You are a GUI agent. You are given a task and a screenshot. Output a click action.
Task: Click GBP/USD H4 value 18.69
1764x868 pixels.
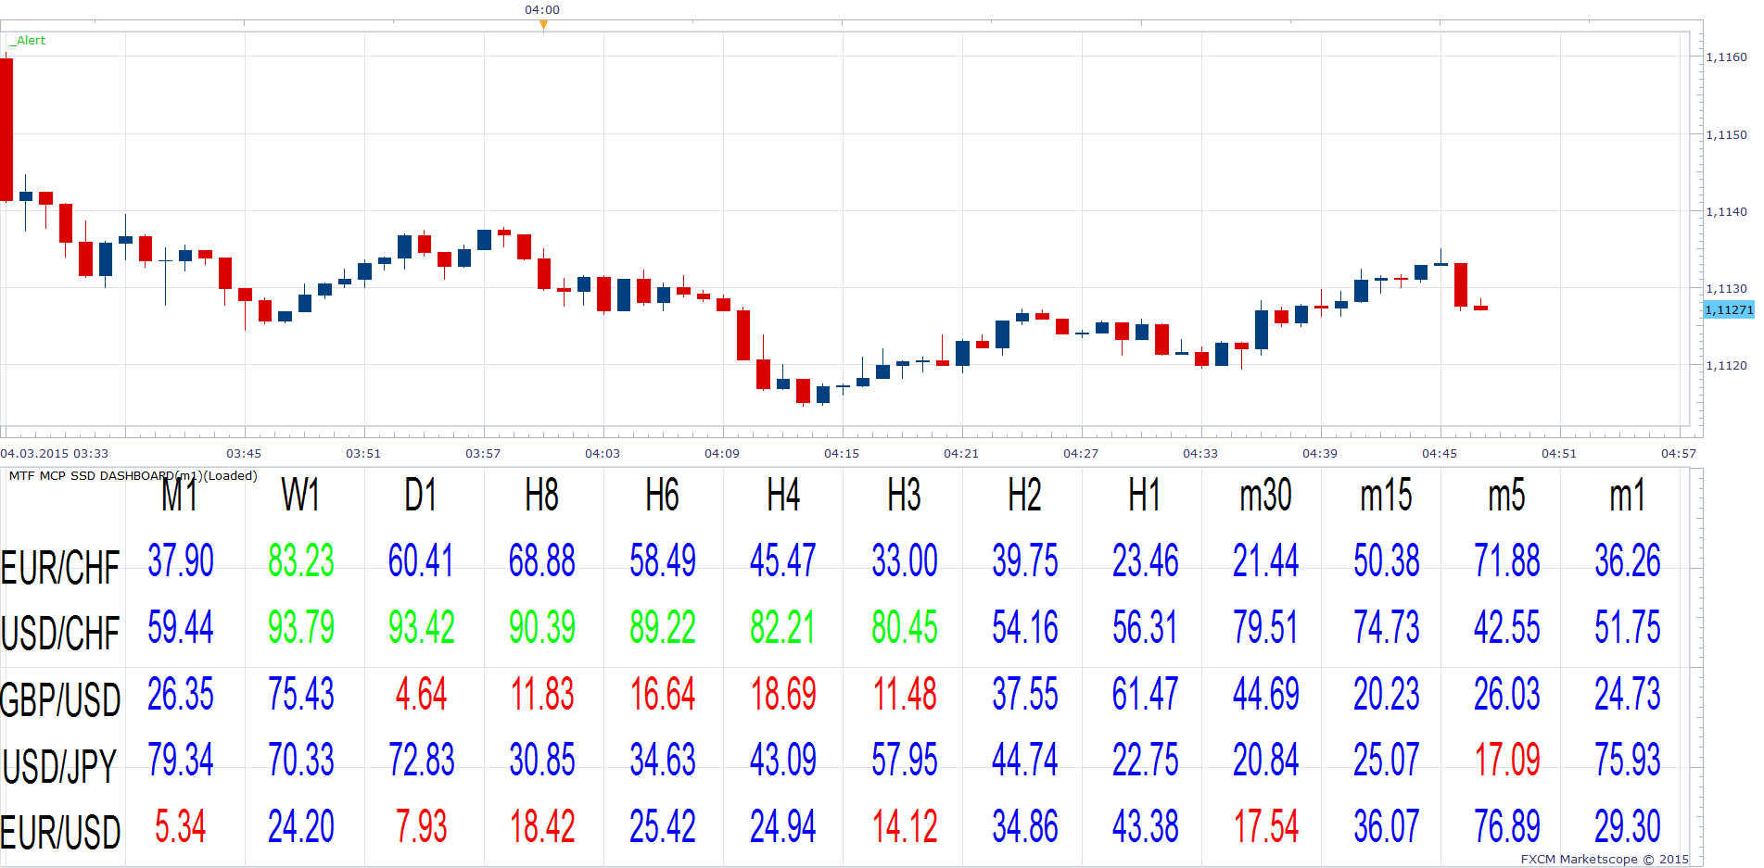(783, 694)
